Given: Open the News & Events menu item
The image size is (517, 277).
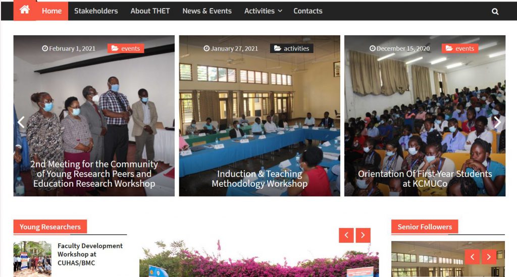Looking at the screenshot, I should (x=207, y=11).
